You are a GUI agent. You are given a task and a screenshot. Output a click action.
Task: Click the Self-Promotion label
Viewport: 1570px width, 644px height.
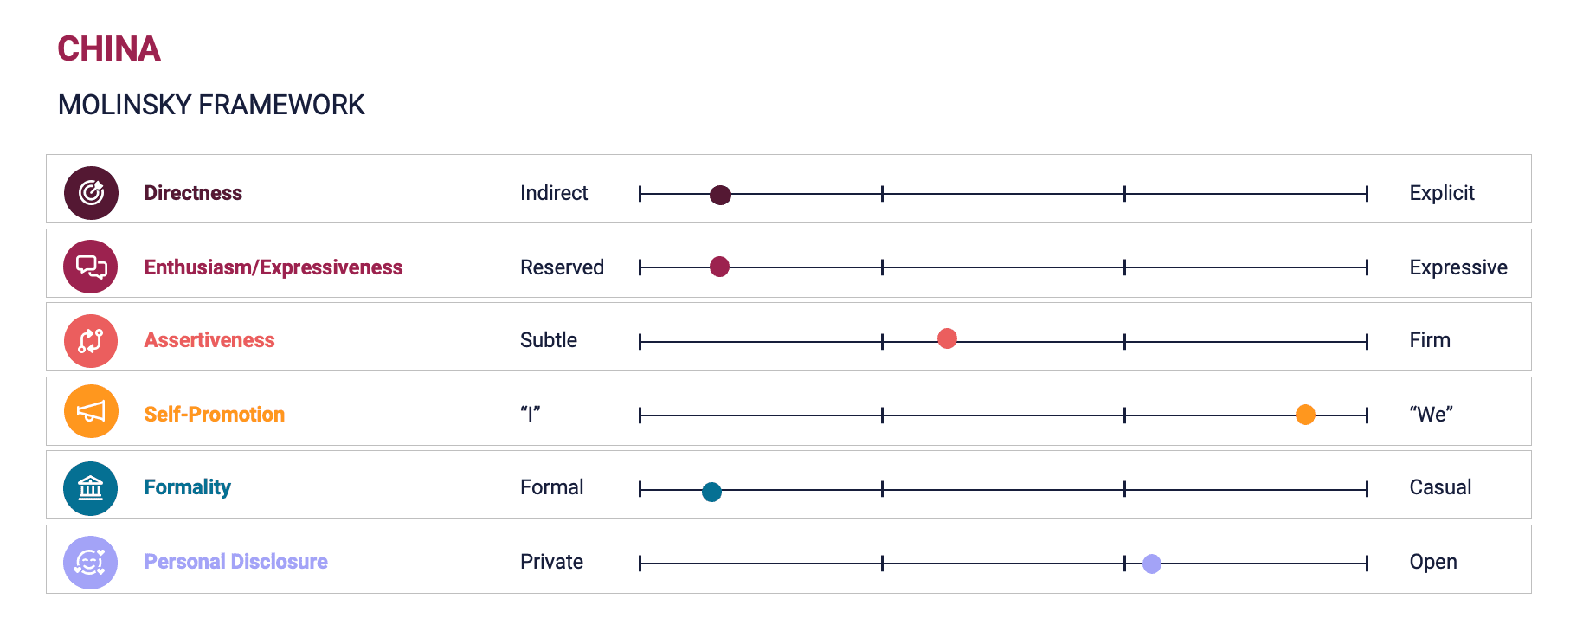coord(215,415)
